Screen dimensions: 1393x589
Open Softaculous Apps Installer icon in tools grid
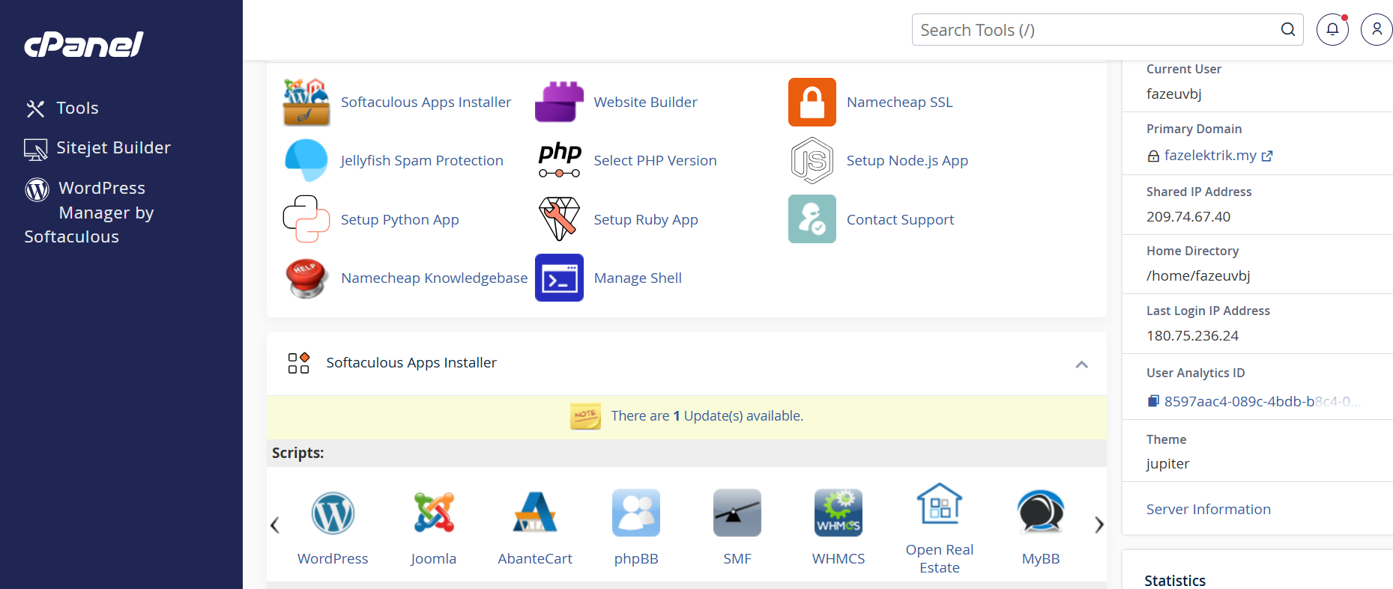306,102
